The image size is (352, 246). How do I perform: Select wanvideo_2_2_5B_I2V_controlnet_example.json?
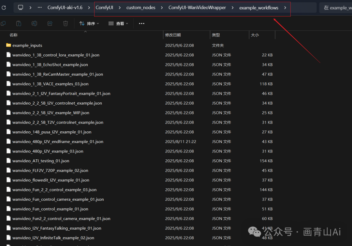[57, 103]
